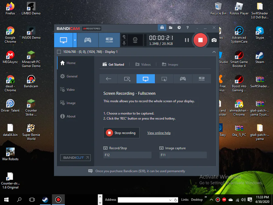Screen dimensions: 273x205
Task: Select Game Recording mode in top toolbar
Action: [x=88, y=40]
